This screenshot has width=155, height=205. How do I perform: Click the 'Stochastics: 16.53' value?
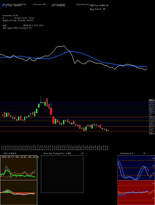click(11, 16)
